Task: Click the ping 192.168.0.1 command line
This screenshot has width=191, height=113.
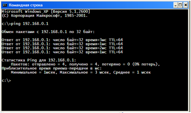Action: pos(25,24)
